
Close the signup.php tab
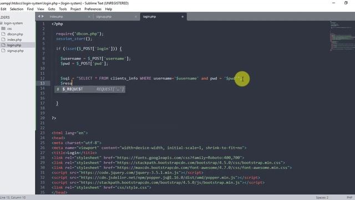click(x=135, y=17)
